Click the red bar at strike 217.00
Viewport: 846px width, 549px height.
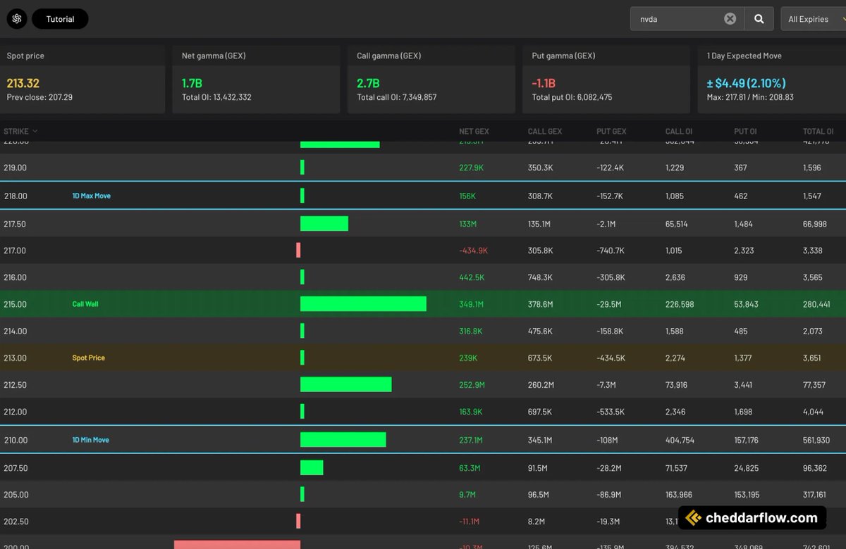298,250
